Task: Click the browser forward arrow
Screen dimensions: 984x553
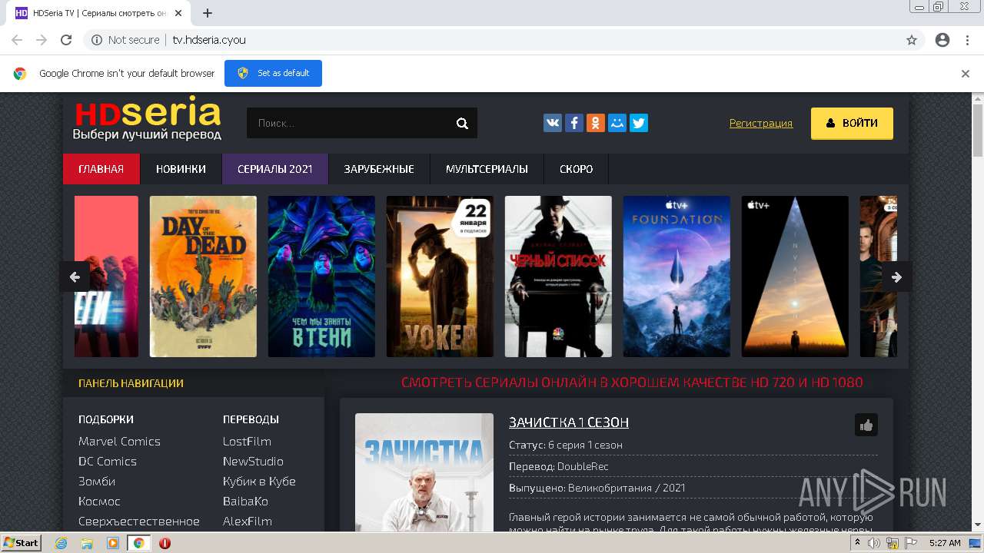Action: [42, 40]
